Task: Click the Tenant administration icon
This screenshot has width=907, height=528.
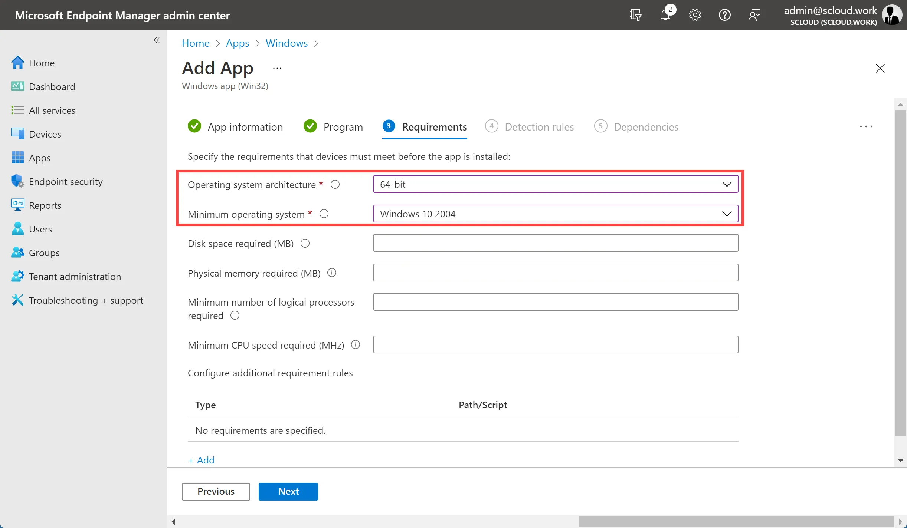Action: click(x=17, y=276)
